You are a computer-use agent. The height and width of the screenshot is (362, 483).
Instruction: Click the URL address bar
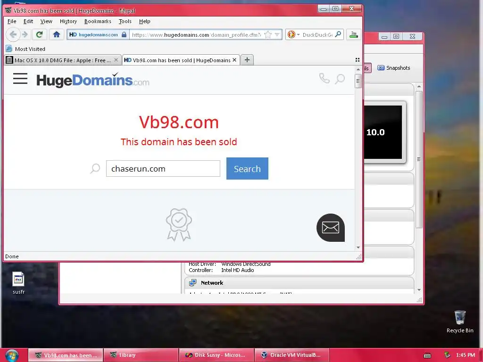pos(197,34)
